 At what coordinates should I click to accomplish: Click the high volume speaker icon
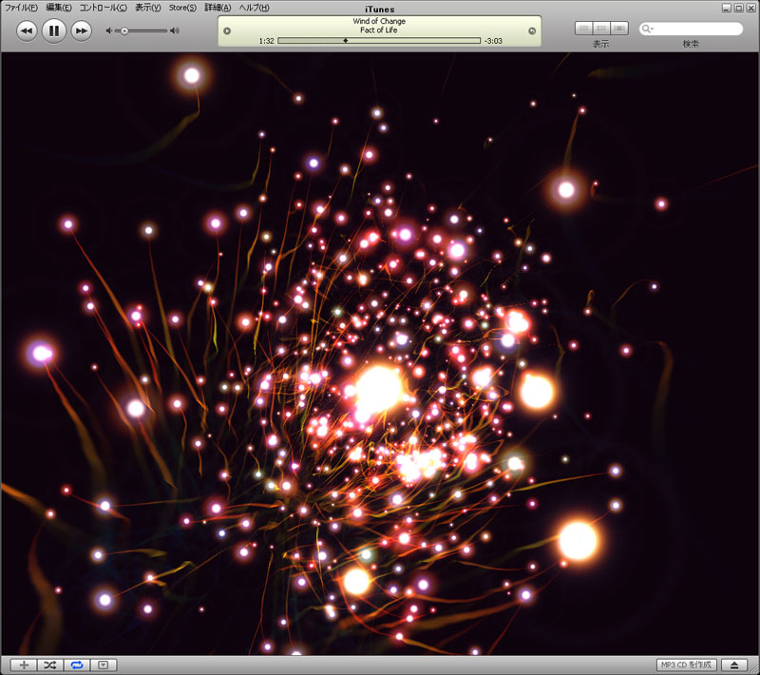(175, 30)
